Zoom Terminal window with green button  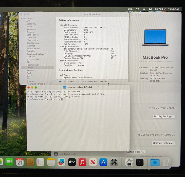pyautogui.click(x=36, y=87)
